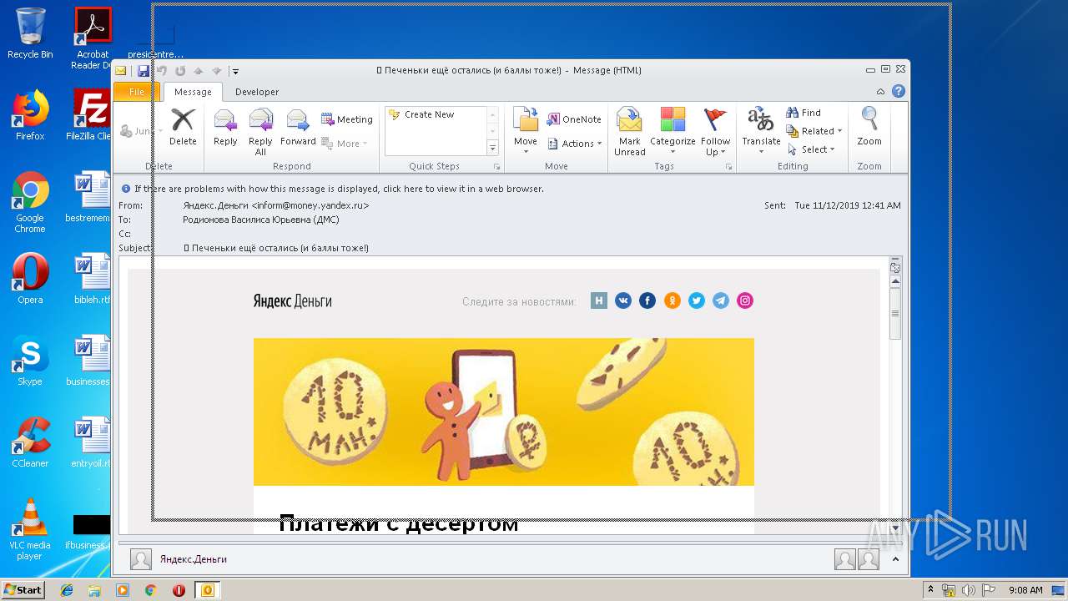The width and height of the screenshot is (1068, 601).
Task: Click the Save icon in Quick Access Toolbar
Action: point(144,71)
